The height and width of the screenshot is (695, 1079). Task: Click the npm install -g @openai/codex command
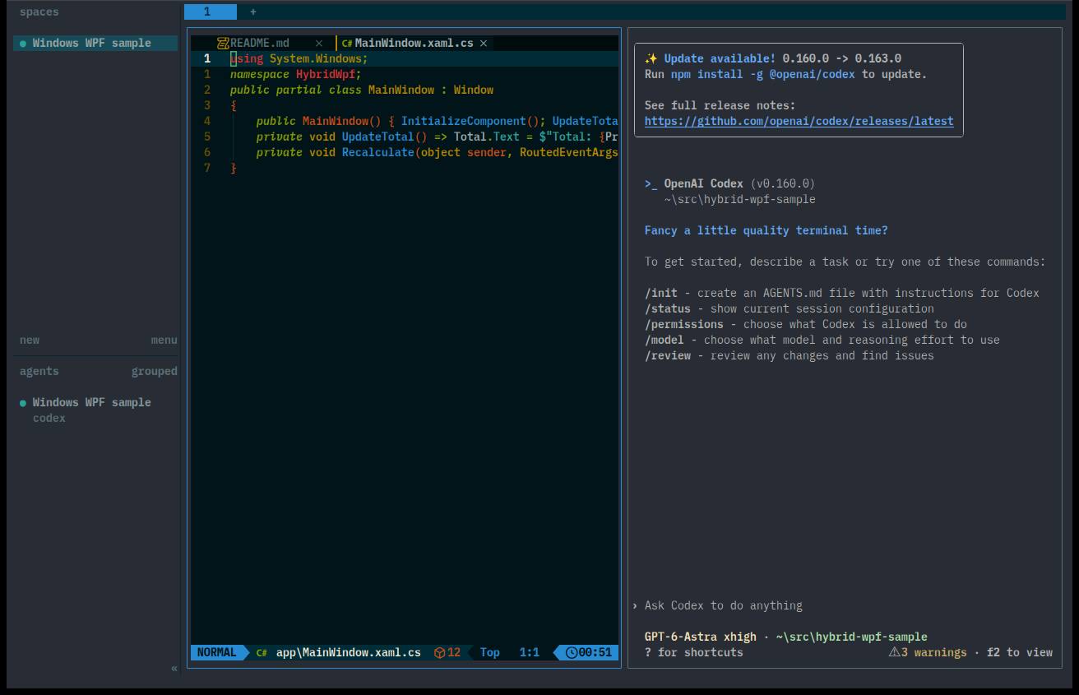tap(763, 74)
